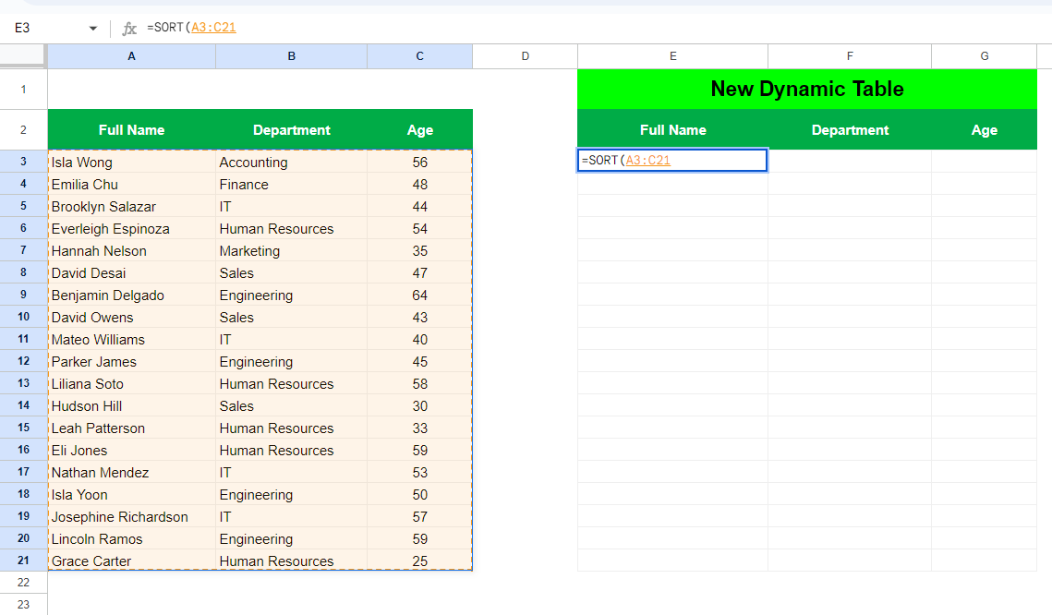Select cell containing Benjamin Delgado

tap(131, 295)
